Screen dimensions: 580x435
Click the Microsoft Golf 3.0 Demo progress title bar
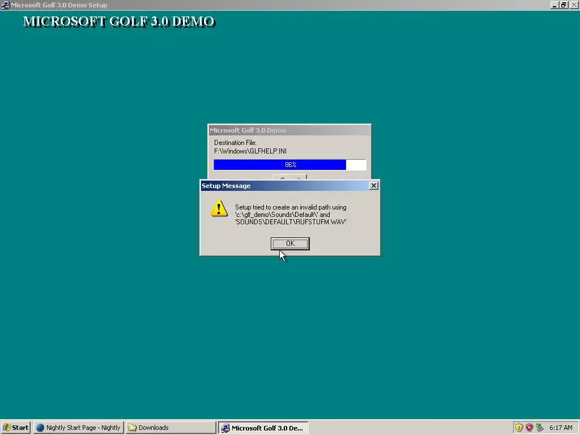coord(289,130)
